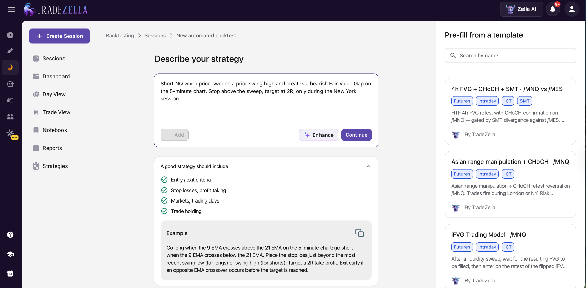Open the academy graduation cap icon
The height and width of the screenshot is (288, 586).
pos(10,254)
